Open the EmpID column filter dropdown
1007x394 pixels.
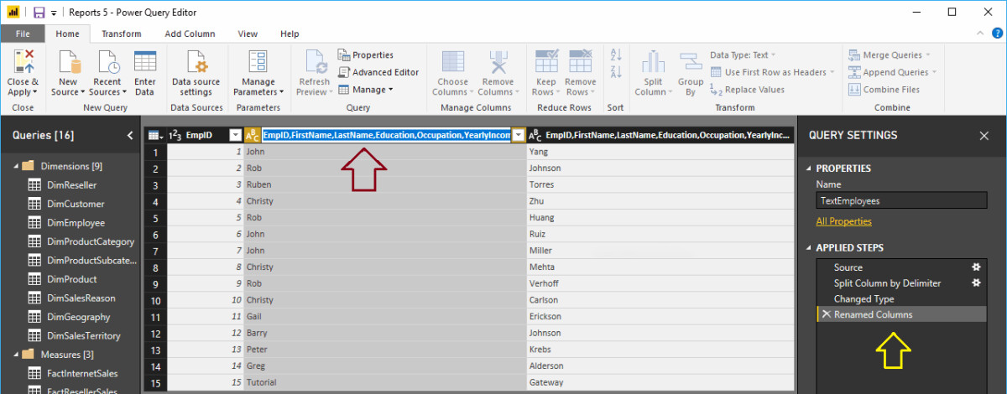(235, 135)
